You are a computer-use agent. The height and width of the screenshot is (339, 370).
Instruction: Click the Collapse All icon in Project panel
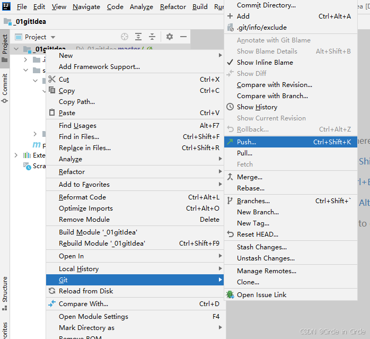coord(152,37)
